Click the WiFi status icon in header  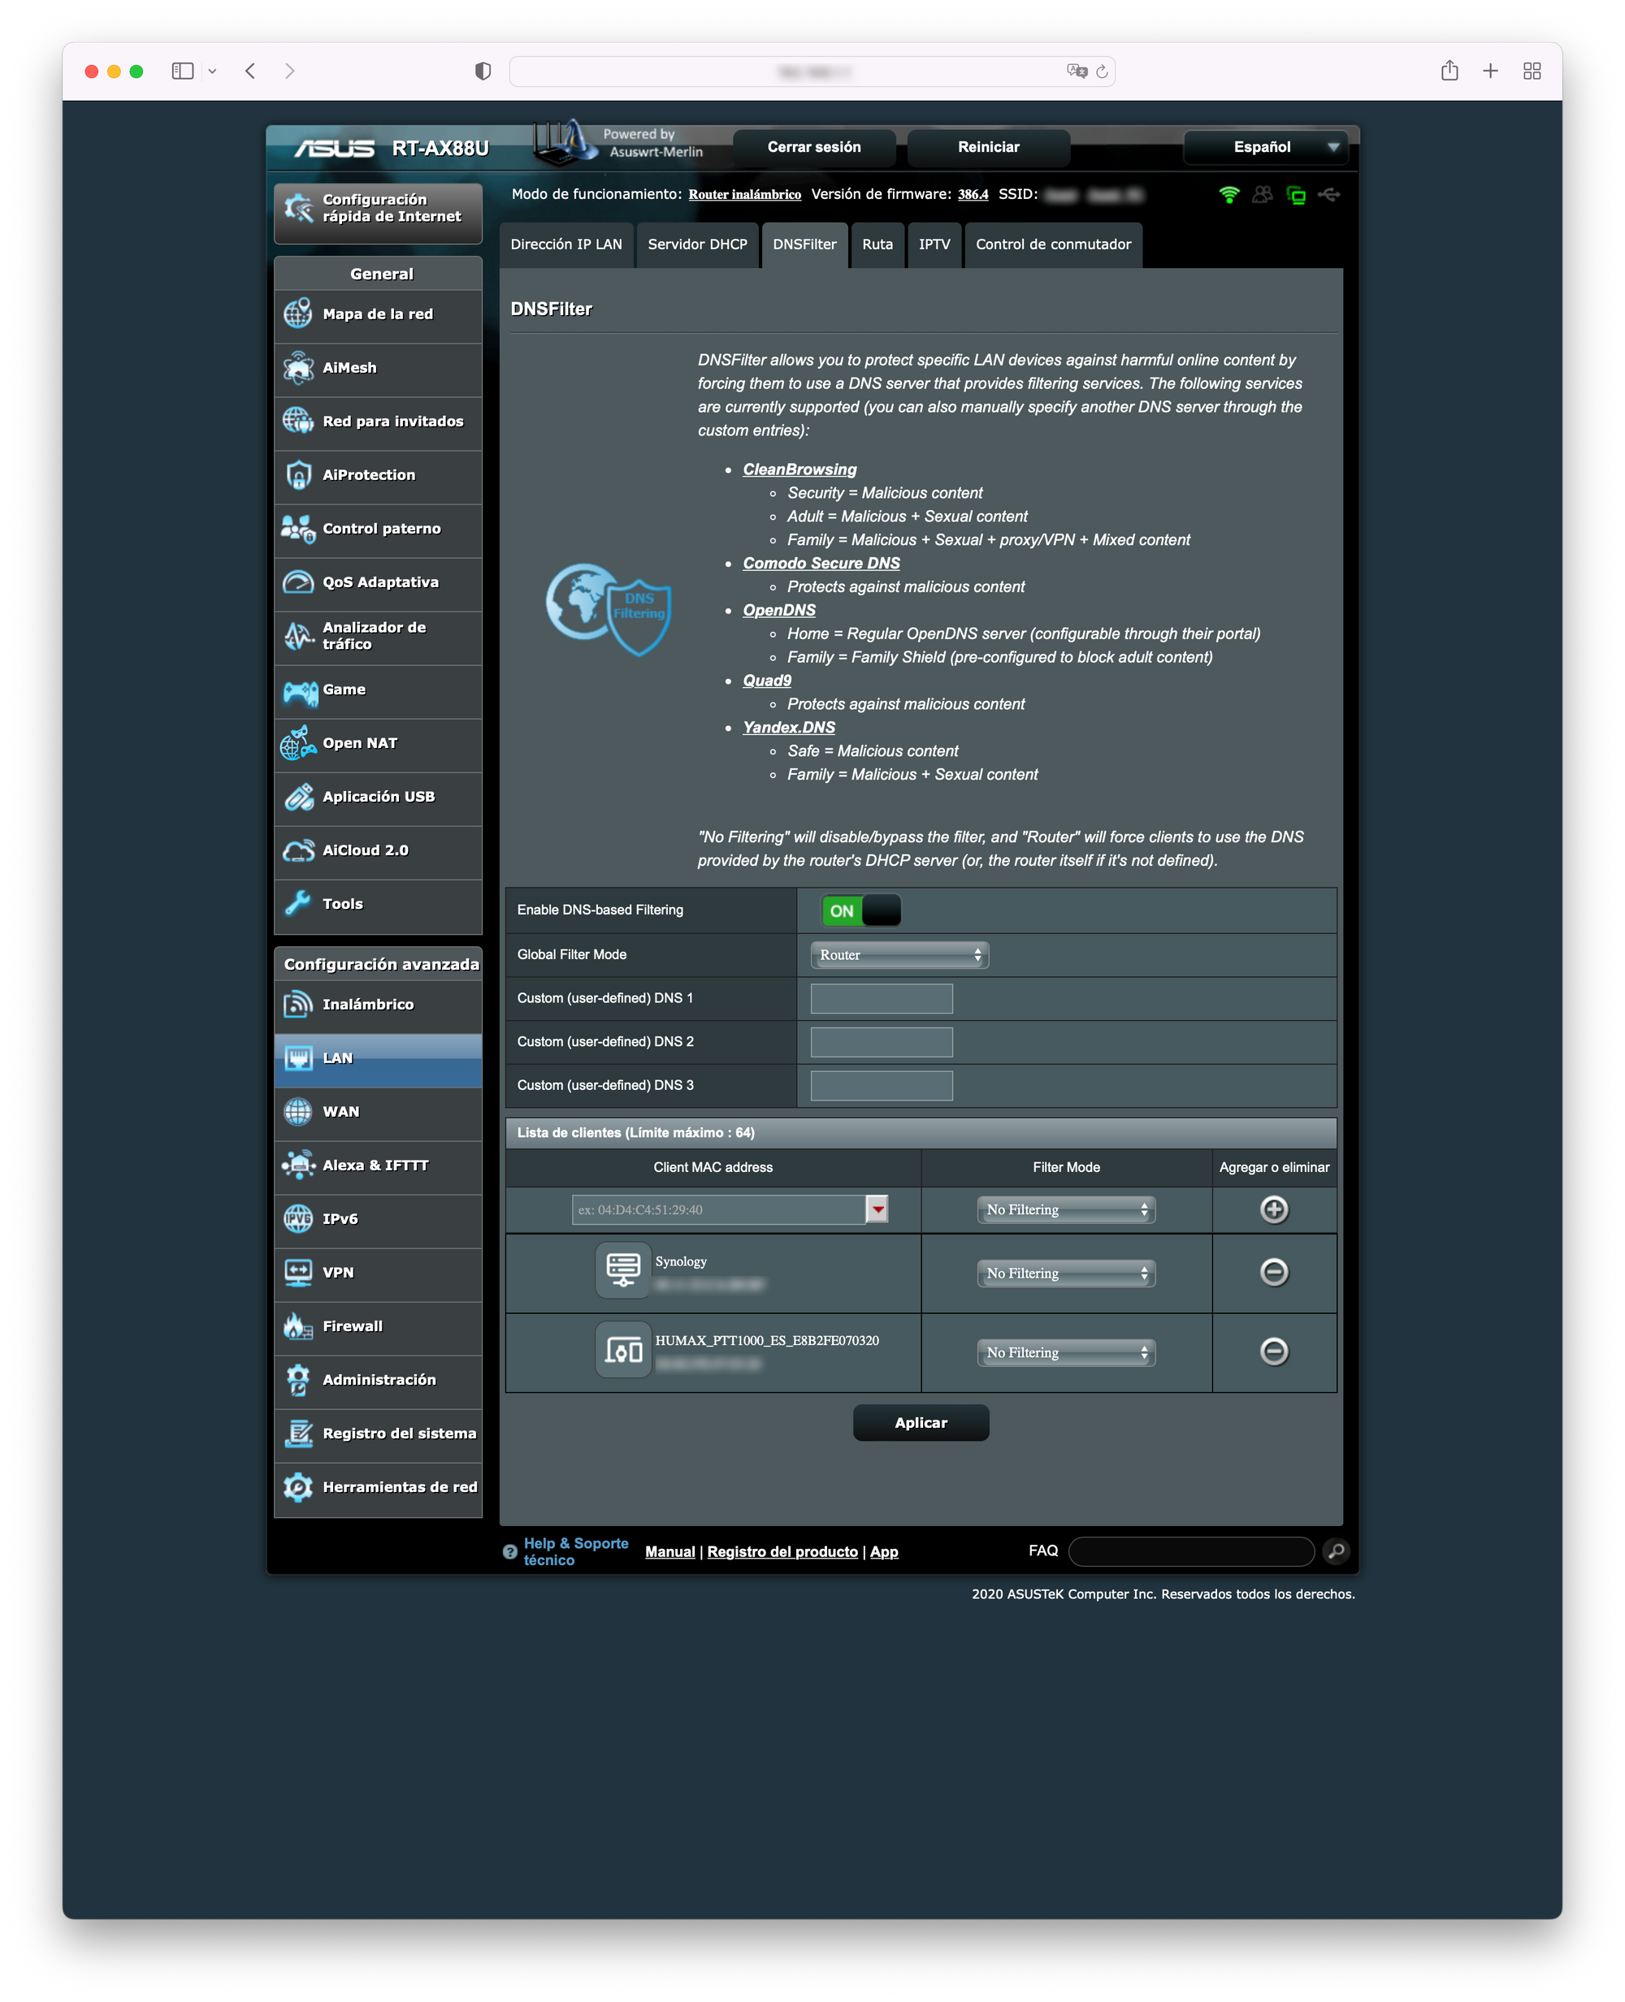[x=1229, y=195]
